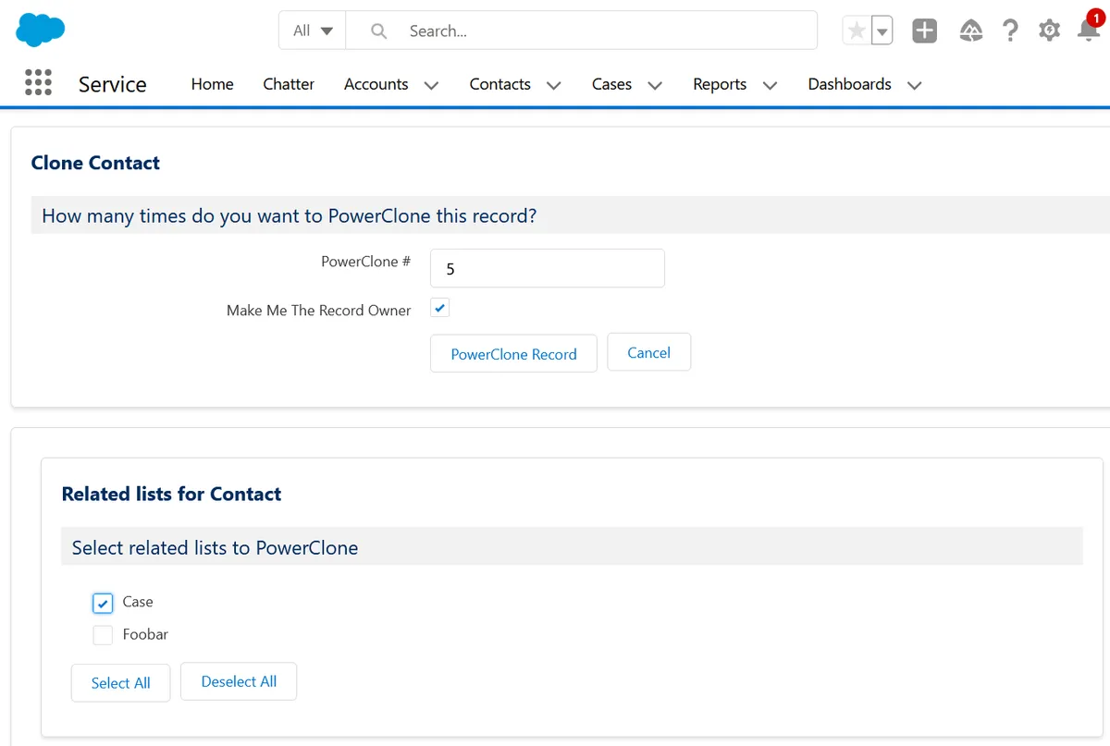Click the Salesforce cloud logo
Screen dimensions: 1110x746
(x=41, y=30)
